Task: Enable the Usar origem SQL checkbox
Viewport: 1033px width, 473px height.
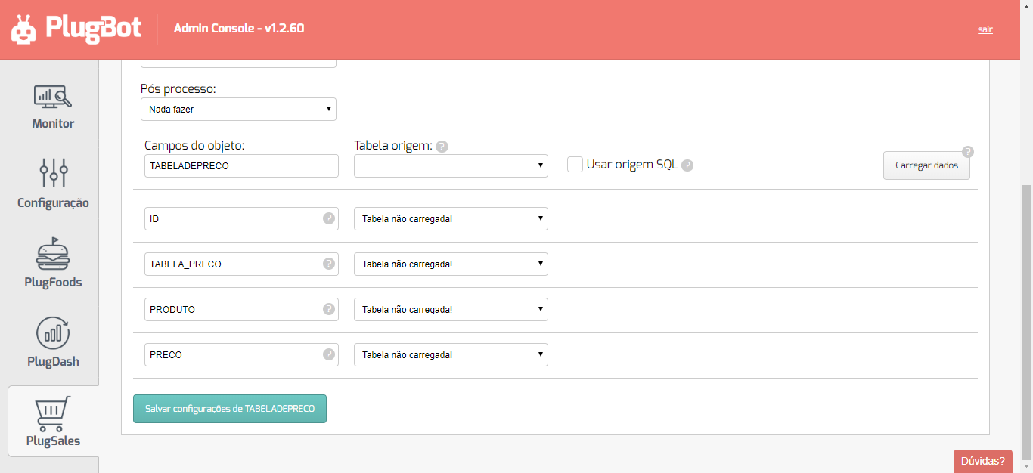Action: [x=575, y=165]
